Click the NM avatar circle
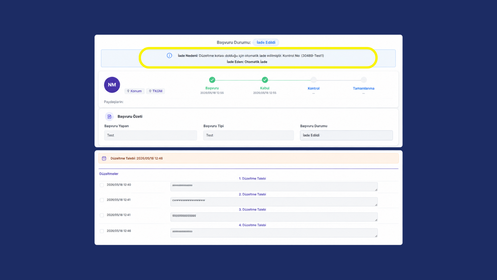Image resolution: width=497 pixels, height=280 pixels. (112, 85)
